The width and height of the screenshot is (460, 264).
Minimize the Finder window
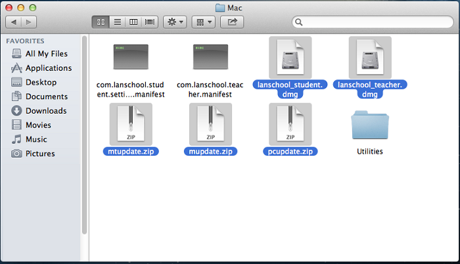click(20, 8)
